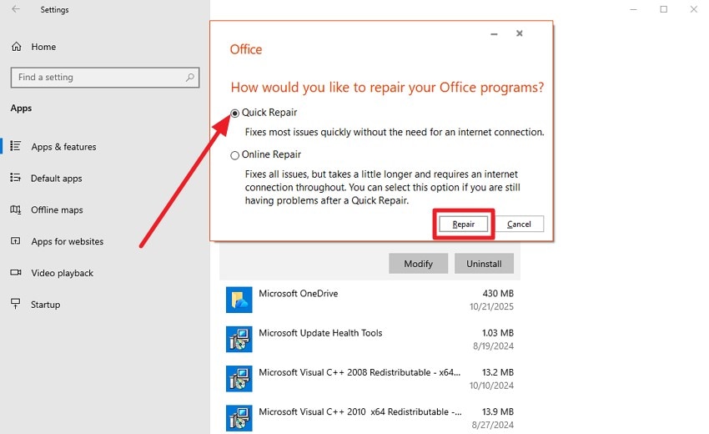709x434 pixels.
Task: Click the Offline maps map icon
Action: click(x=15, y=209)
